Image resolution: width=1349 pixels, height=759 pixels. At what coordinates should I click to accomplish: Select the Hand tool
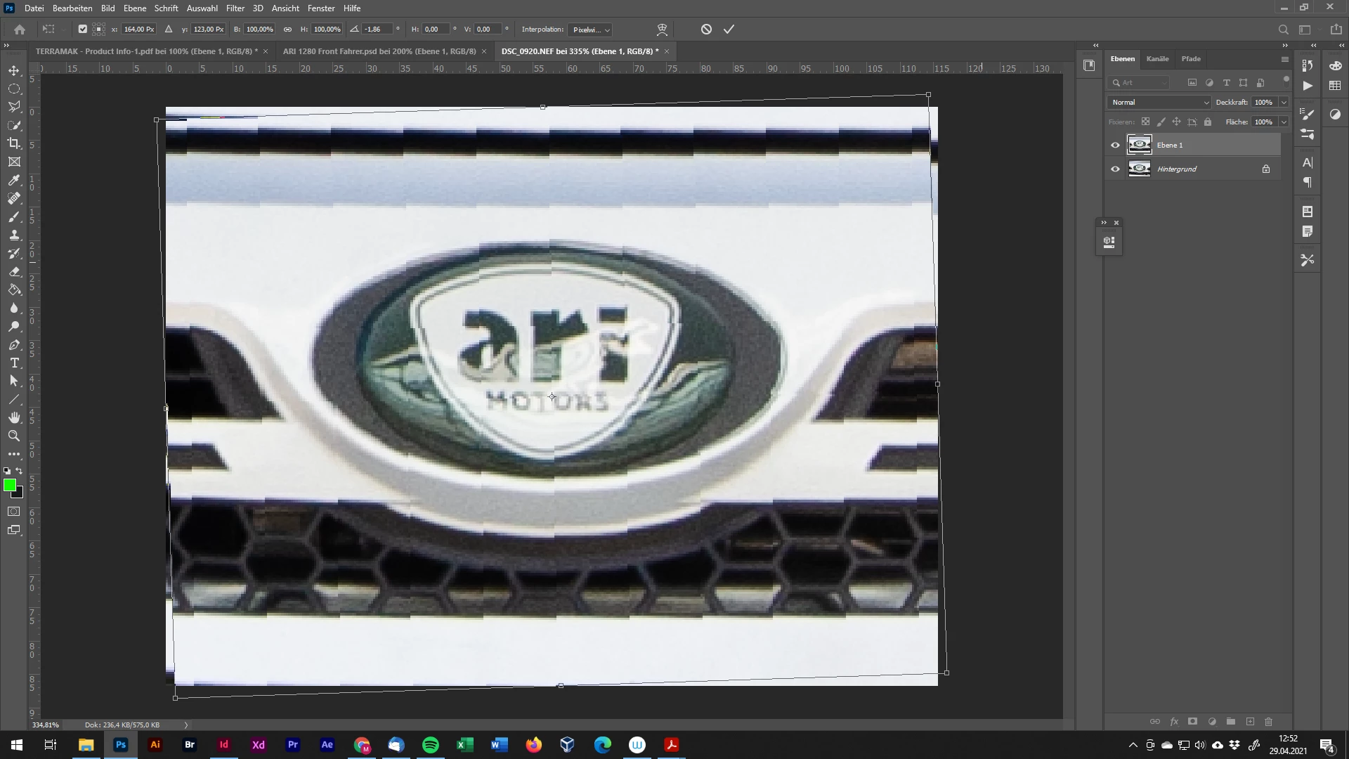pos(14,417)
